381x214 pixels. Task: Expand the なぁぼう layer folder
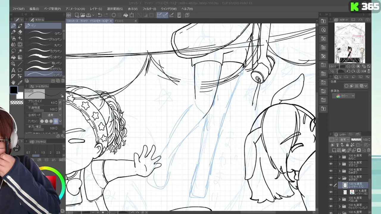[x=340, y=171]
